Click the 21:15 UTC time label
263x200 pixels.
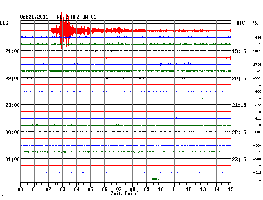239,105
